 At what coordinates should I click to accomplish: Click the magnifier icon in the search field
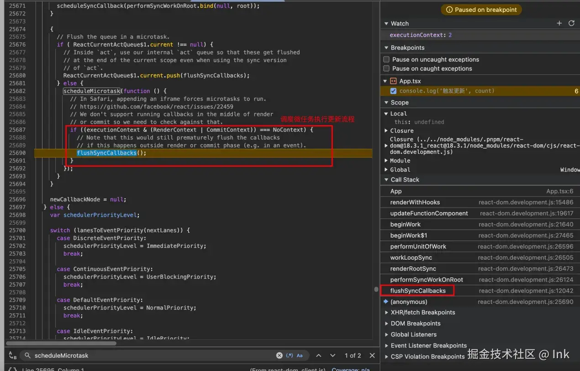pos(28,355)
